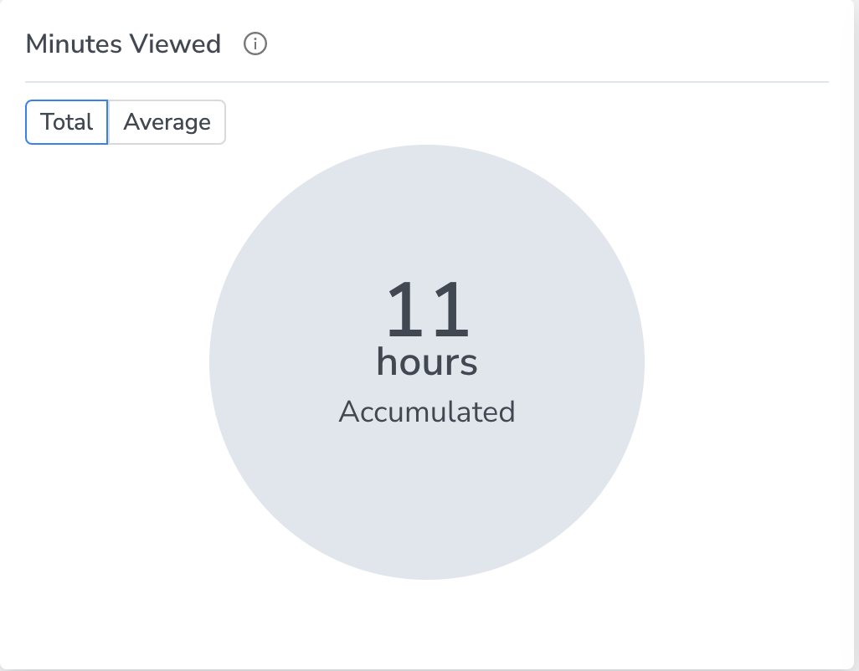Click the hours label in the circle
The height and width of the screenshot is (671, 859).
point(427,362)
